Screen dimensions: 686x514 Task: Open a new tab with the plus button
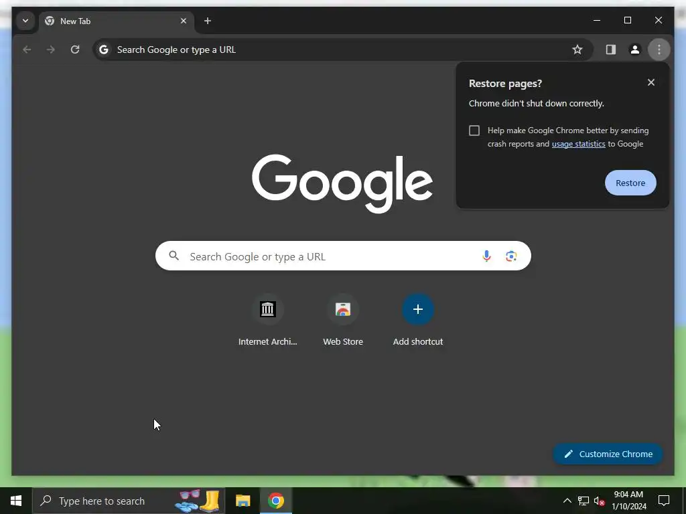(208, 21)
